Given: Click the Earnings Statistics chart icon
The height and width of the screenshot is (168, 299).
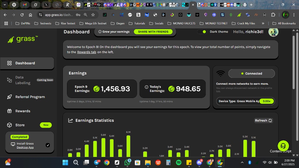Looking at the screenshot, I should [71, 120].
